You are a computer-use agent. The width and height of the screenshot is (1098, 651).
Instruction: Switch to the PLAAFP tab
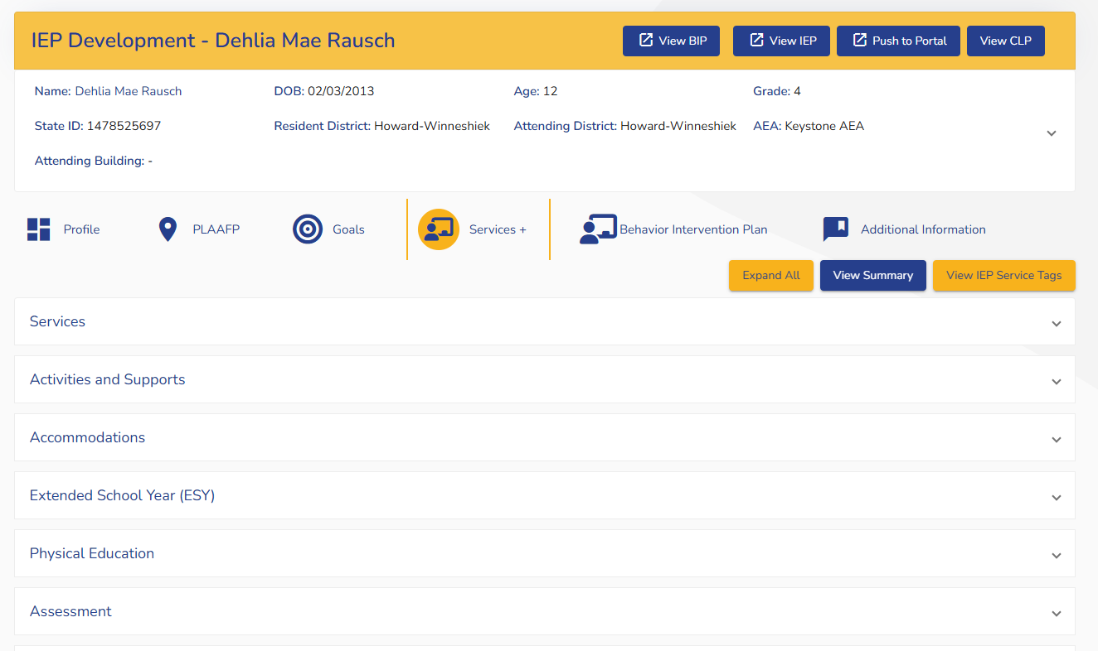pyautogui.click(x=216, y=229)
